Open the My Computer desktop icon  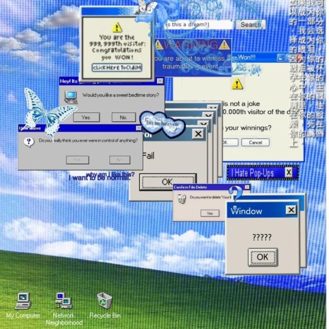(23, 305)
